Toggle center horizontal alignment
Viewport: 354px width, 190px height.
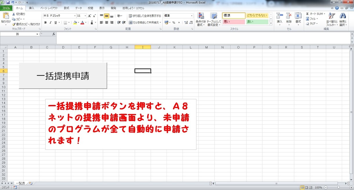point(106,22)
